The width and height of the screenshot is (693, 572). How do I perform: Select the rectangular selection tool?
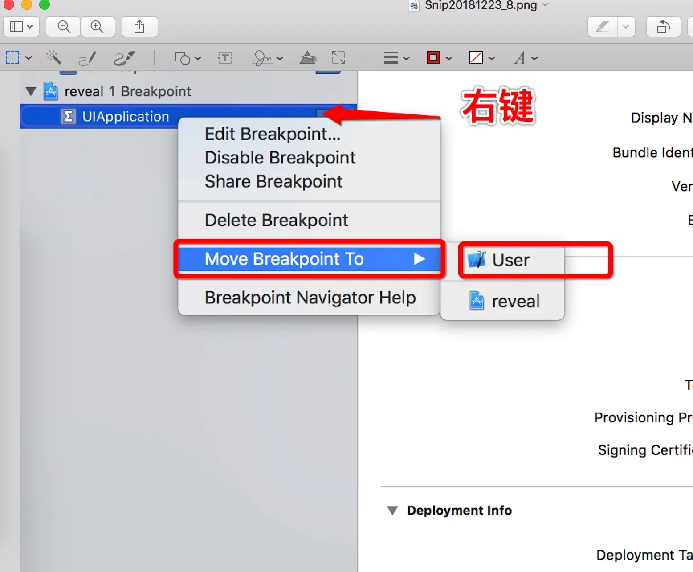click(12, 57)
